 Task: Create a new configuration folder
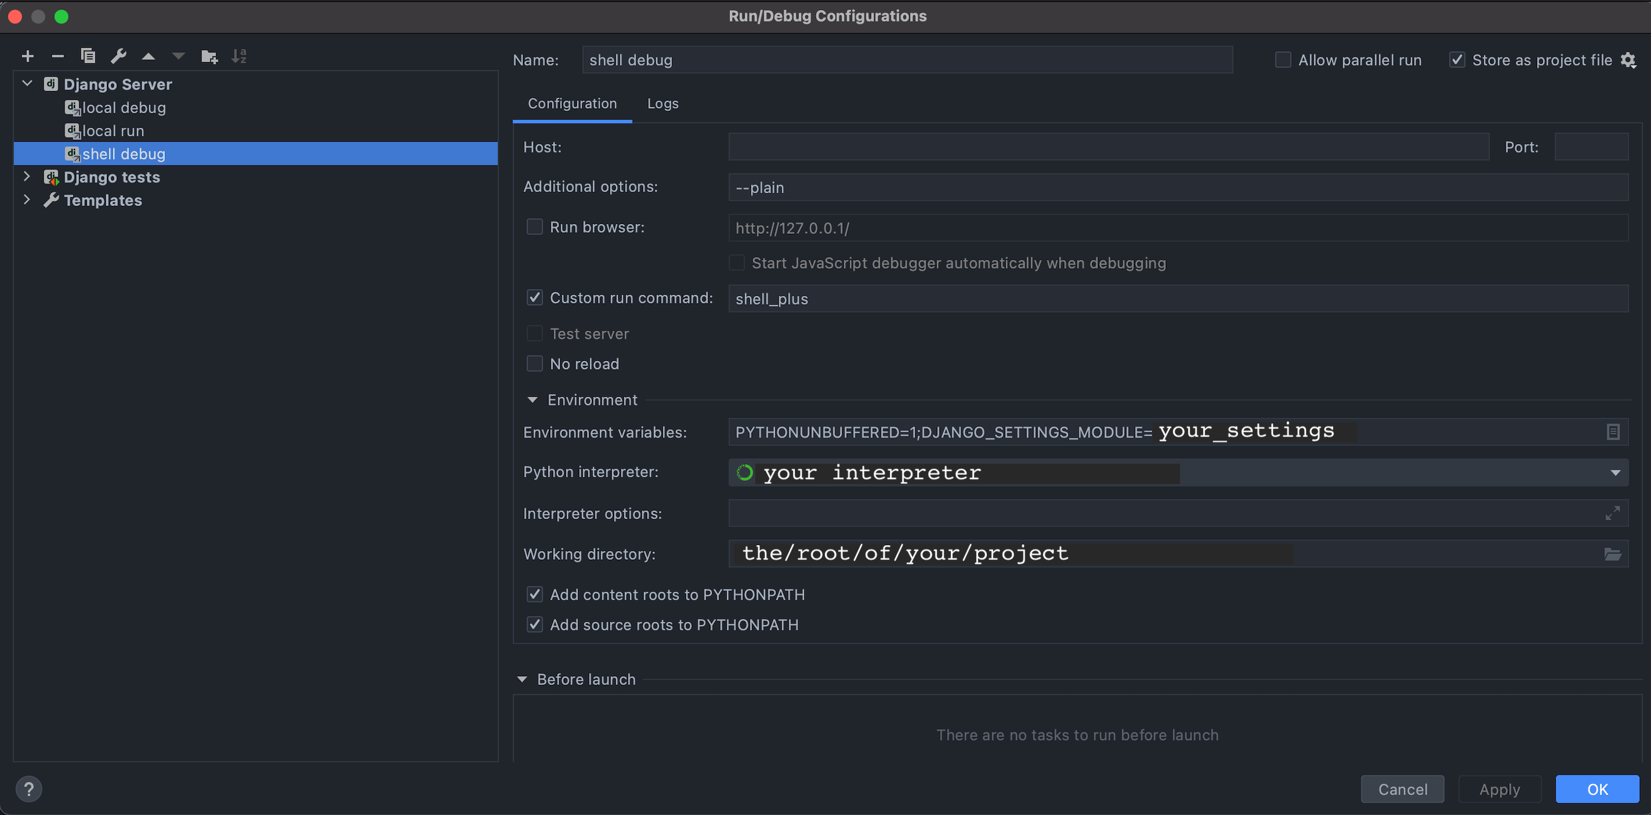tap(209, 56)
